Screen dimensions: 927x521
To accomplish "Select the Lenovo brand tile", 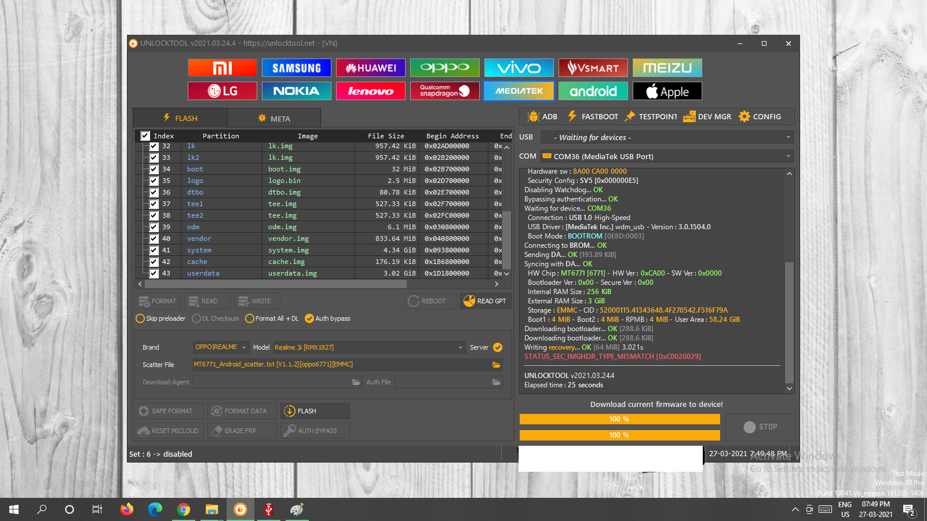I will 371,91.
